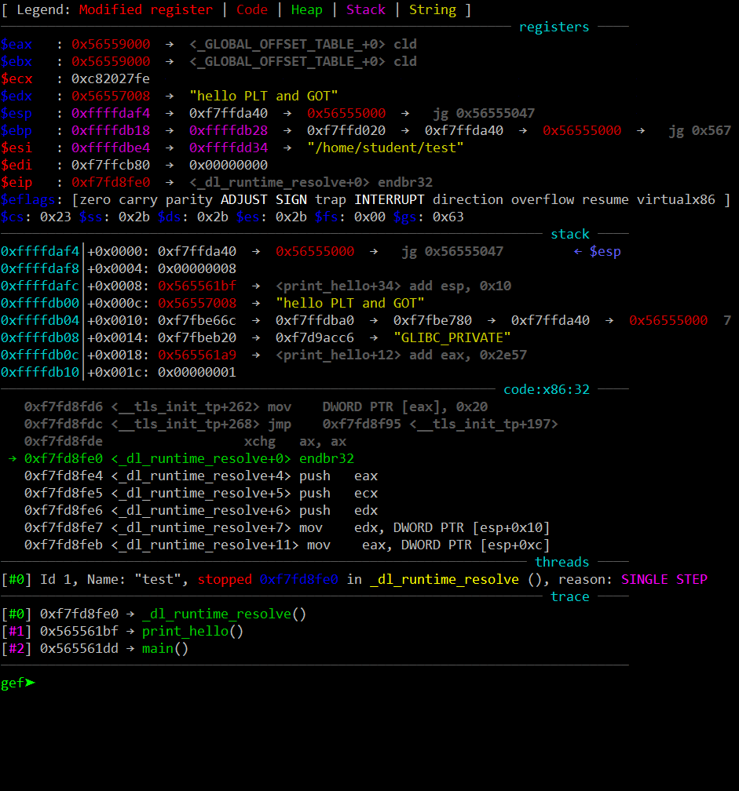Viewport: 739px width, 791px height.
Task: Click trace frame #0 _dl_runtime_resolve()
Action: coord(153,614)
